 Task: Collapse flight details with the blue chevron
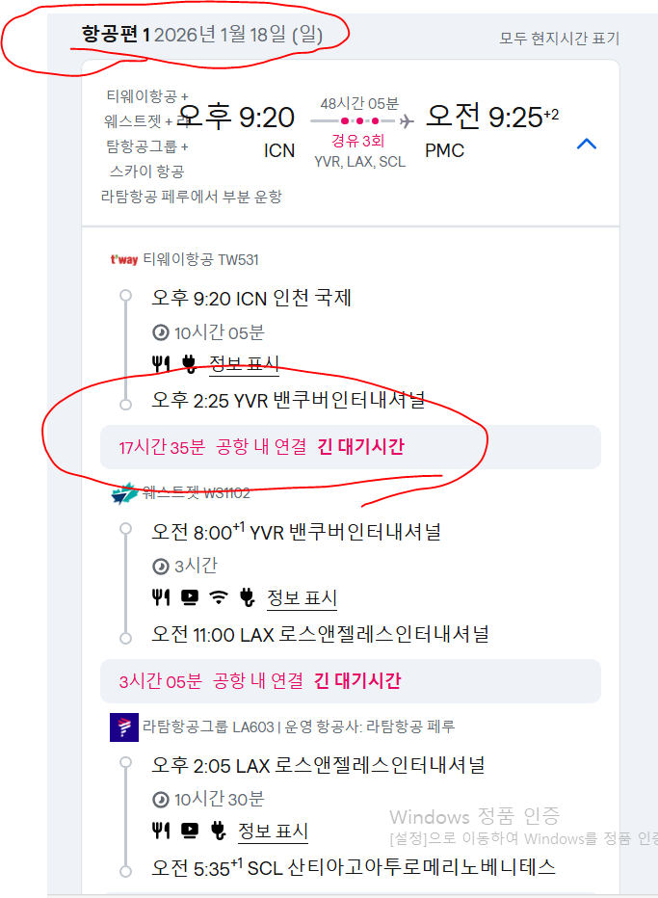coord(587,144)
